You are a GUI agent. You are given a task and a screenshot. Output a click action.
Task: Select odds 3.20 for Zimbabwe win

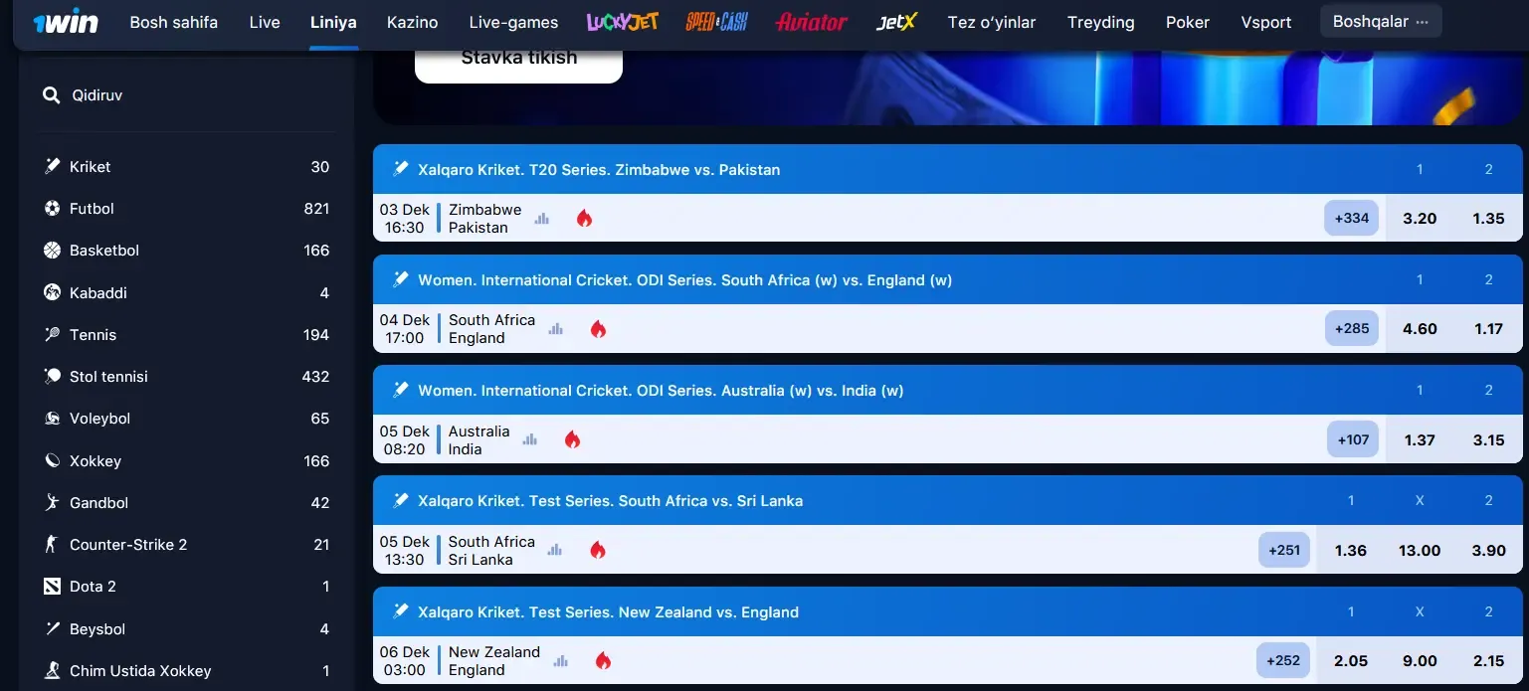(x=1419, y=219)
